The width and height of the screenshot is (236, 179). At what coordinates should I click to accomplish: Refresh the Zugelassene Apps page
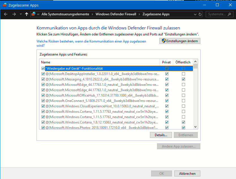click(x=200, y=14)
